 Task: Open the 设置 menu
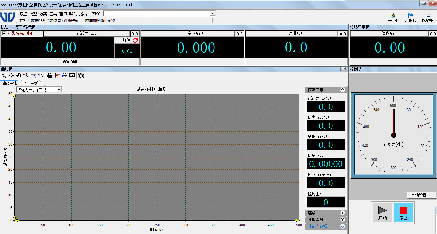(x=23, y=14)
